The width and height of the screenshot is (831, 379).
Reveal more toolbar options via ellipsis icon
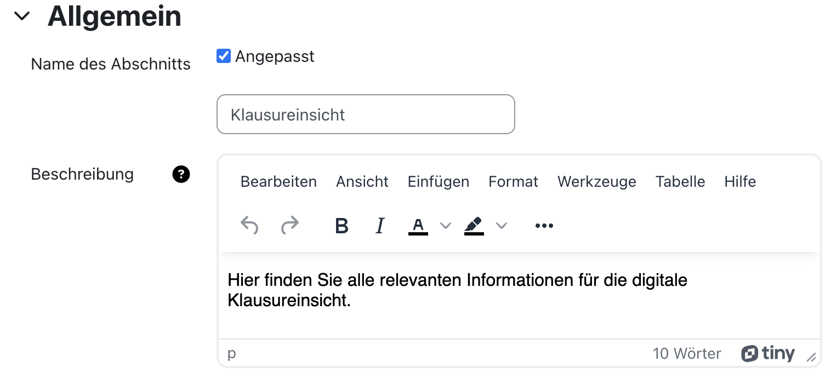point(544,225)
